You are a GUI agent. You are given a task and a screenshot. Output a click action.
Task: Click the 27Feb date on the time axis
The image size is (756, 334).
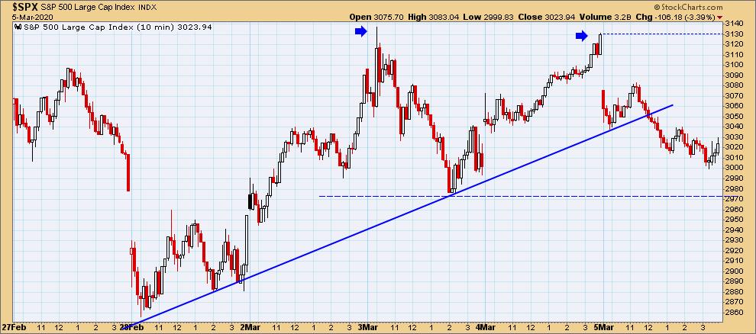(14, 327)
